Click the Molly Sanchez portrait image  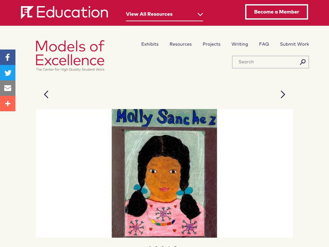164,173
